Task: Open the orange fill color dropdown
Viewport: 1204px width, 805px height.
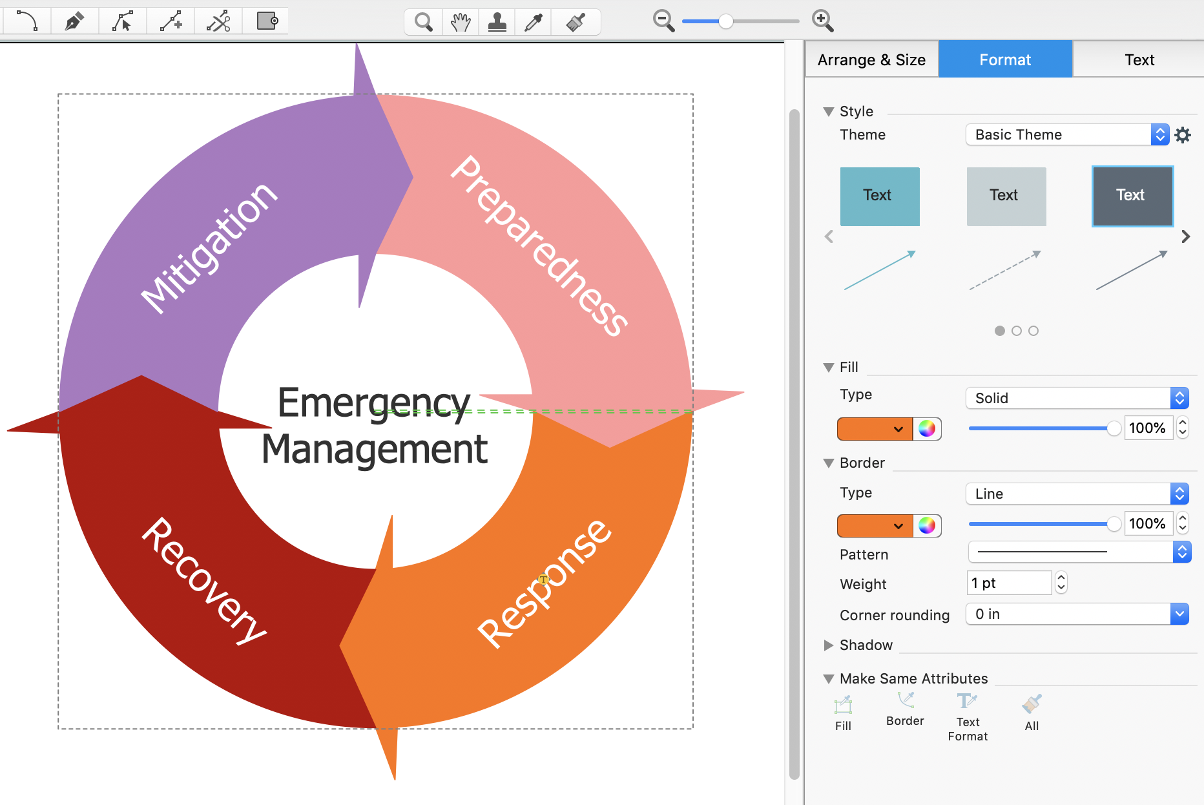Action: click(x=875, y=429)
